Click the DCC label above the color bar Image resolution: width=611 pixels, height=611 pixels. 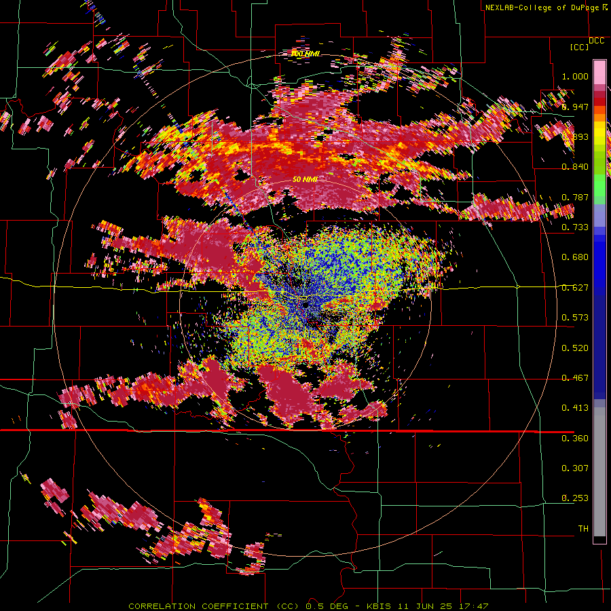click(596, 41)
